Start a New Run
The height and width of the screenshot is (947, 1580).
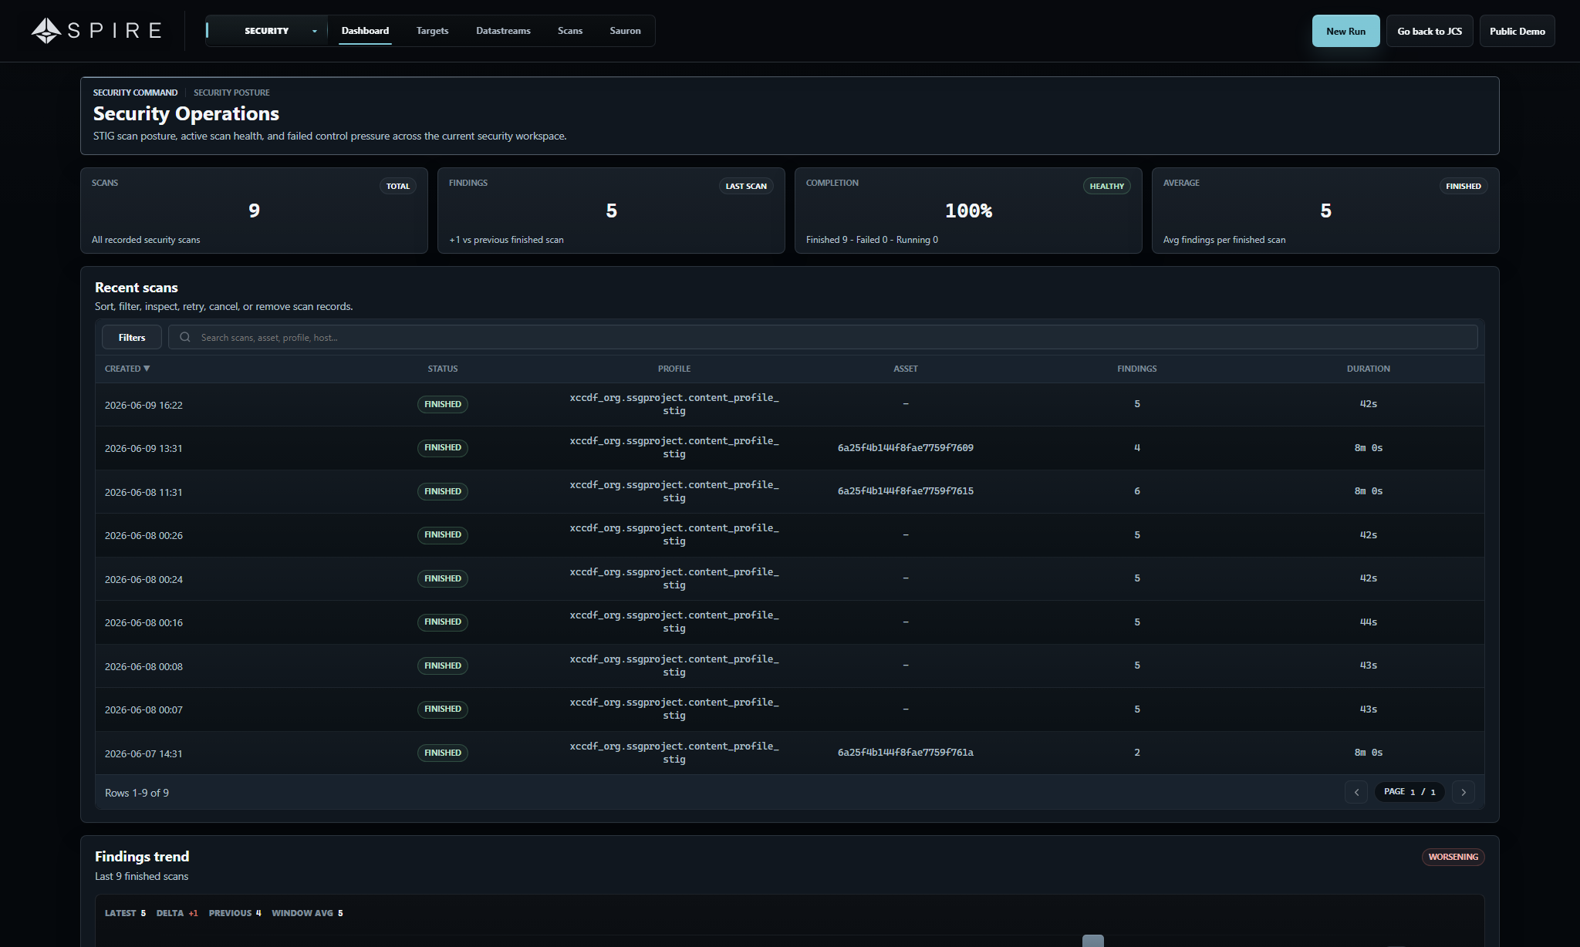1345,31
